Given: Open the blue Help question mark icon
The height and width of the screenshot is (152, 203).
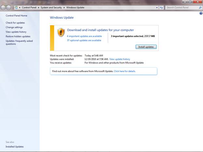Looking at the screenshot, I should (x=201, y=13).
